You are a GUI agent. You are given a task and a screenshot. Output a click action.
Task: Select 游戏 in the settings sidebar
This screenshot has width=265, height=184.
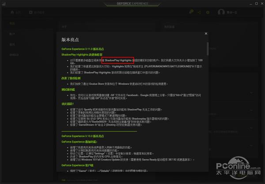12,44
